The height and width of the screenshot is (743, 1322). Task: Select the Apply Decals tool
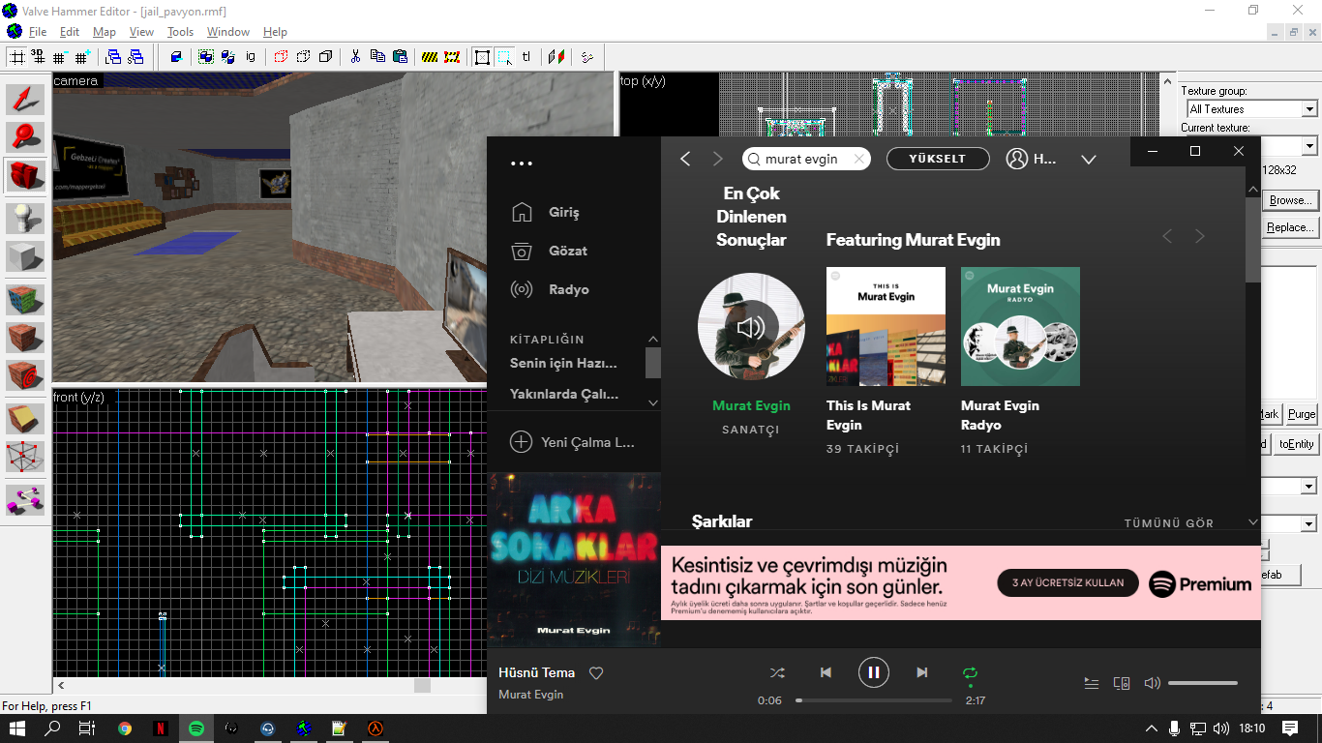coord(25,375)
